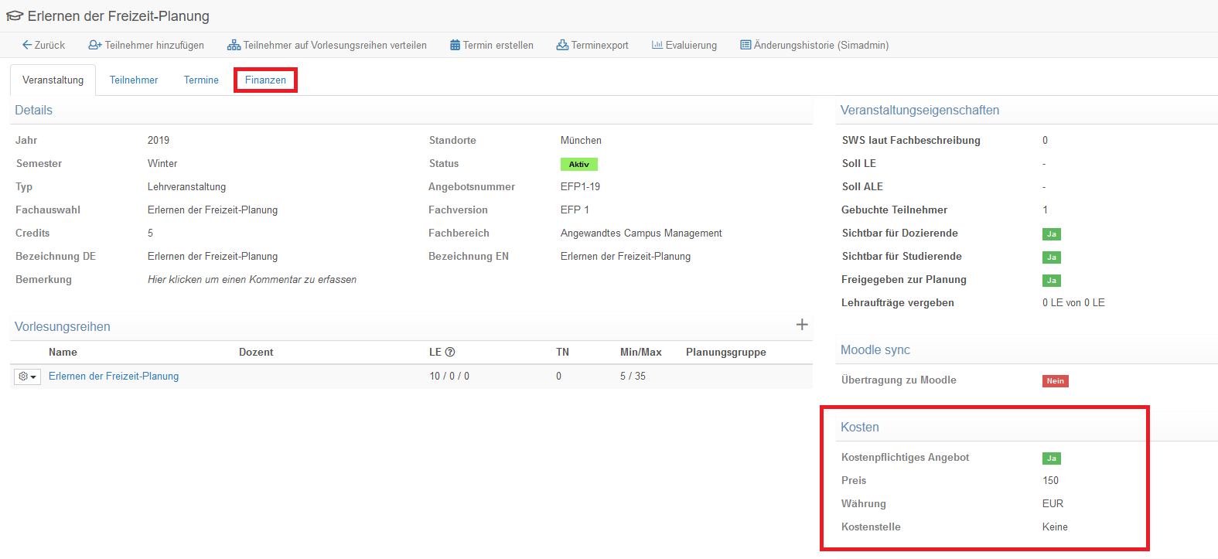Switch to the Finanzen tab

[x=265, y=80]
